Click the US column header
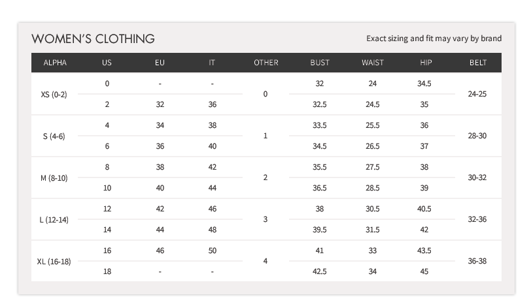 pos(107,63)
